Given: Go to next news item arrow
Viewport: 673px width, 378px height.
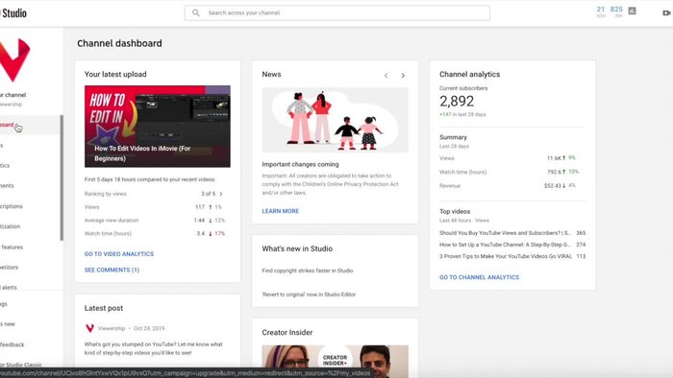Looking at the screenshot, I should click(x=403, y=76).
